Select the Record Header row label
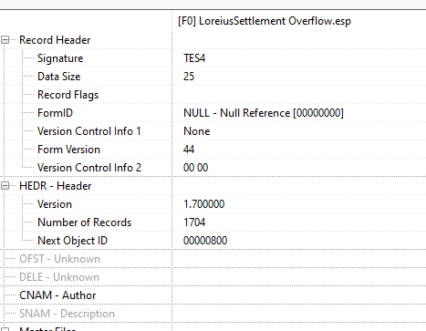This screenshot has width=426, height=331. [55, 40]
